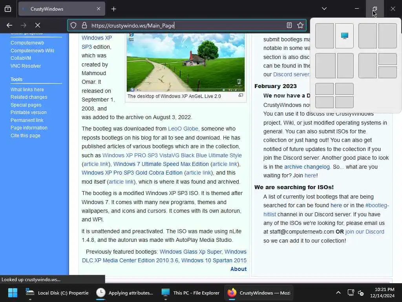Open Windows XP Pro SP3 Gold Cobra link

(x=132, y=173)
